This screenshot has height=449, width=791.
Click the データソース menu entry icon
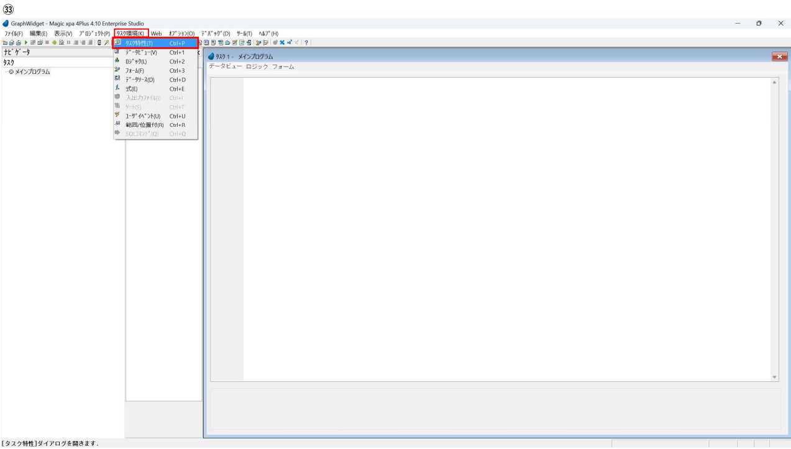(118, 79)
